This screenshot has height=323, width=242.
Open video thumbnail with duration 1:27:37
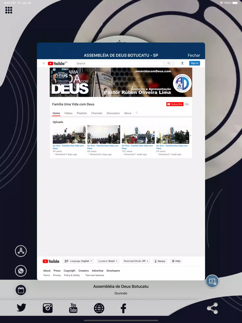pyautogui.click(x=104, y=134)
